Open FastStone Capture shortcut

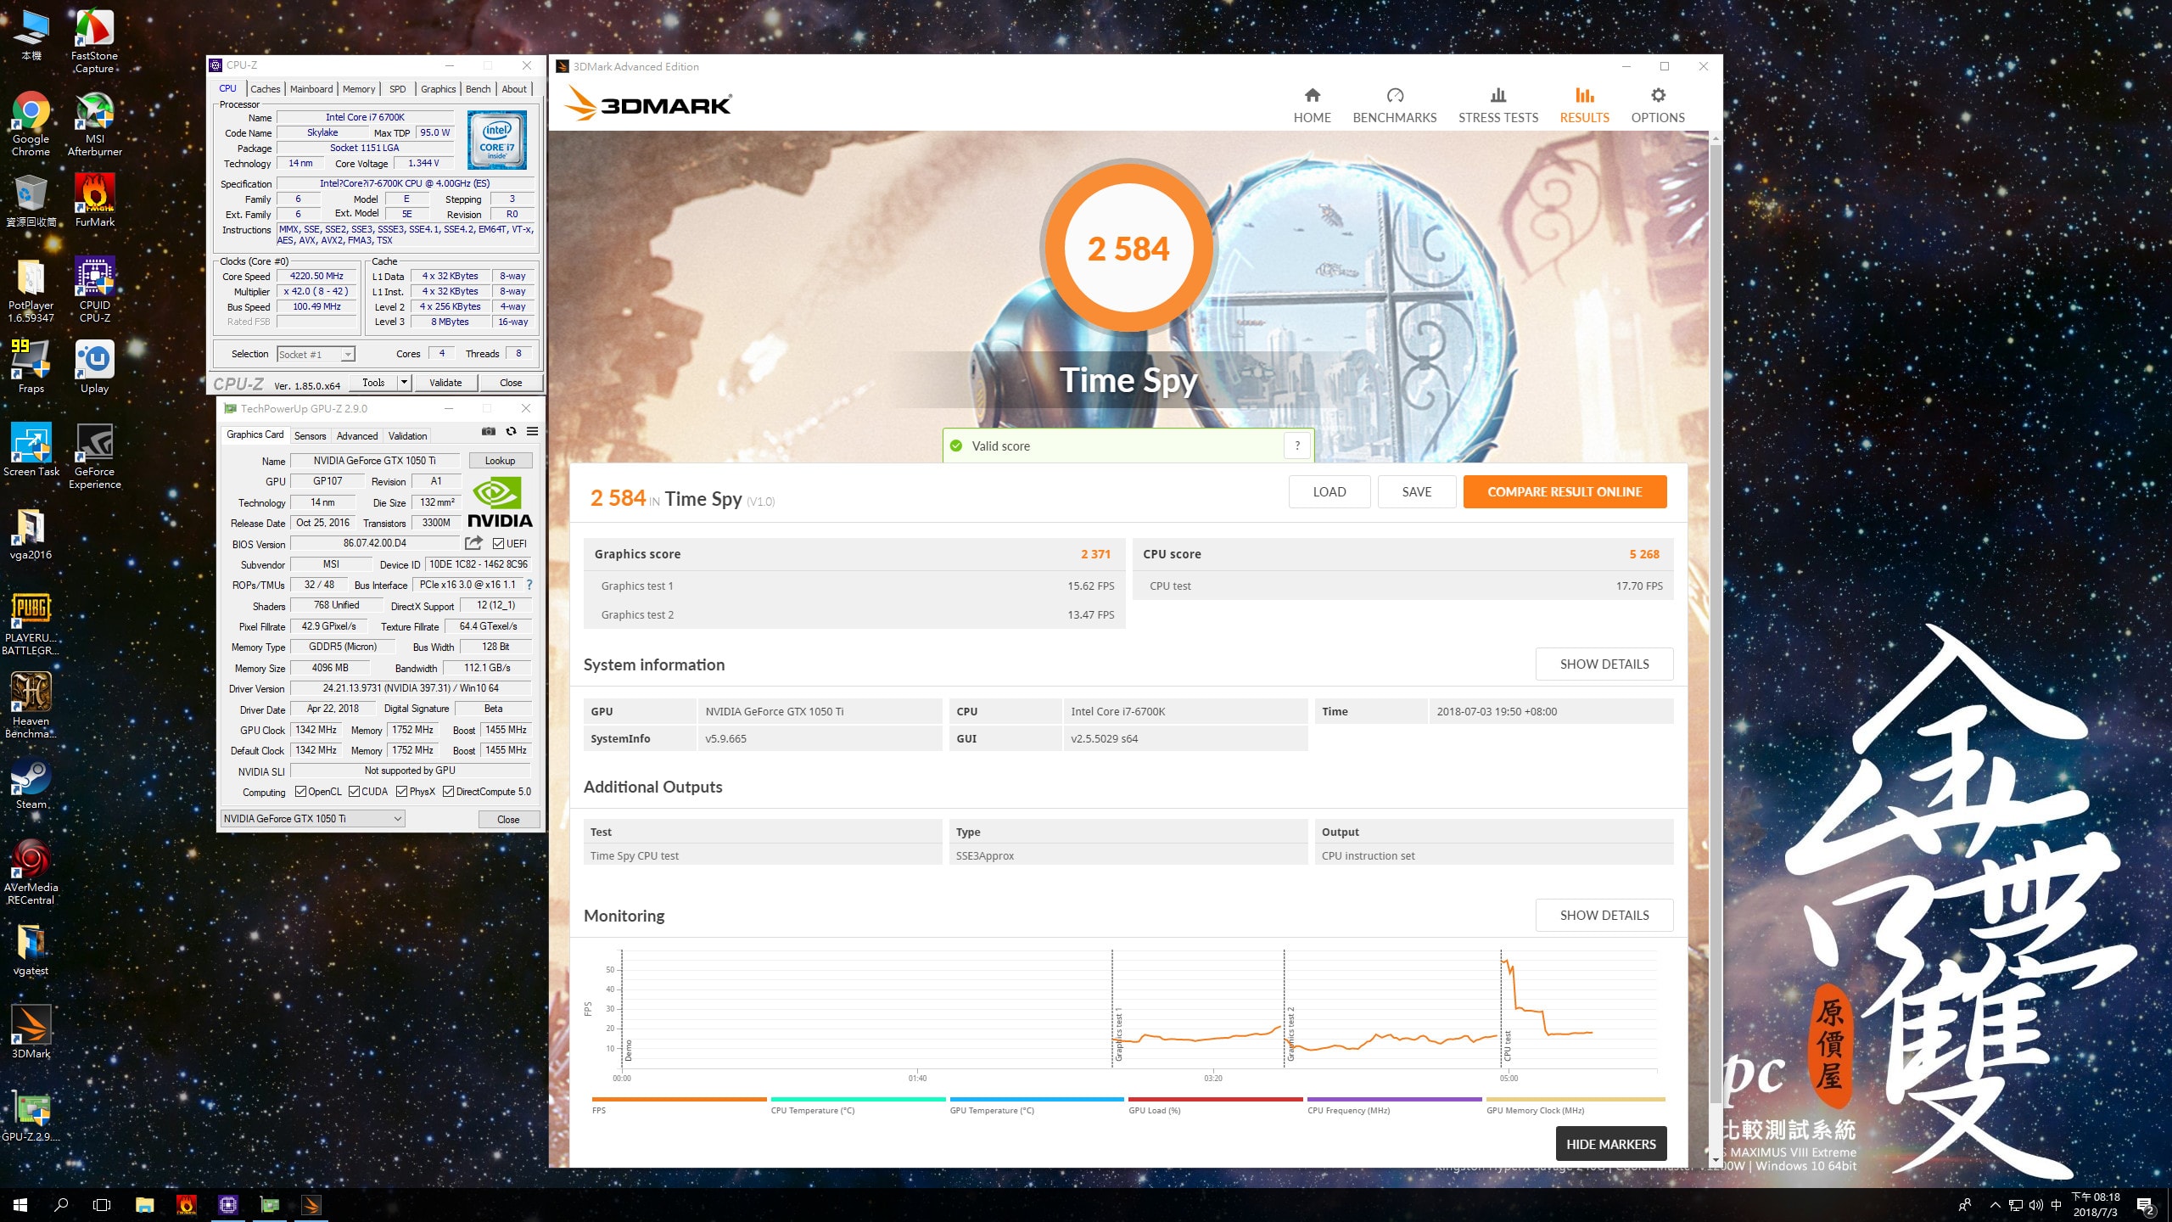[95, 41]
